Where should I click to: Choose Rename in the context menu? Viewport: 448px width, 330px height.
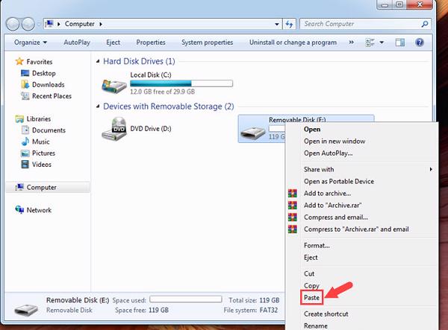pos(316,326)
